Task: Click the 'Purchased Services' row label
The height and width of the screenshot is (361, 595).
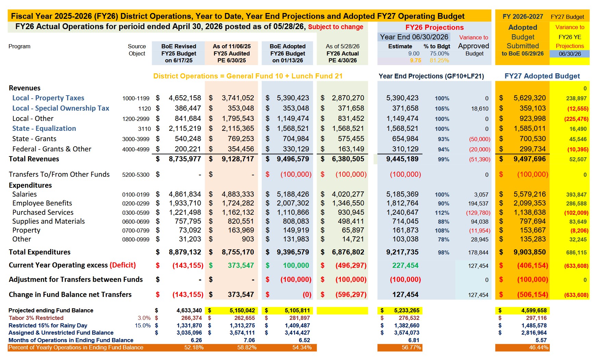Action: click(x=43, y=212)
